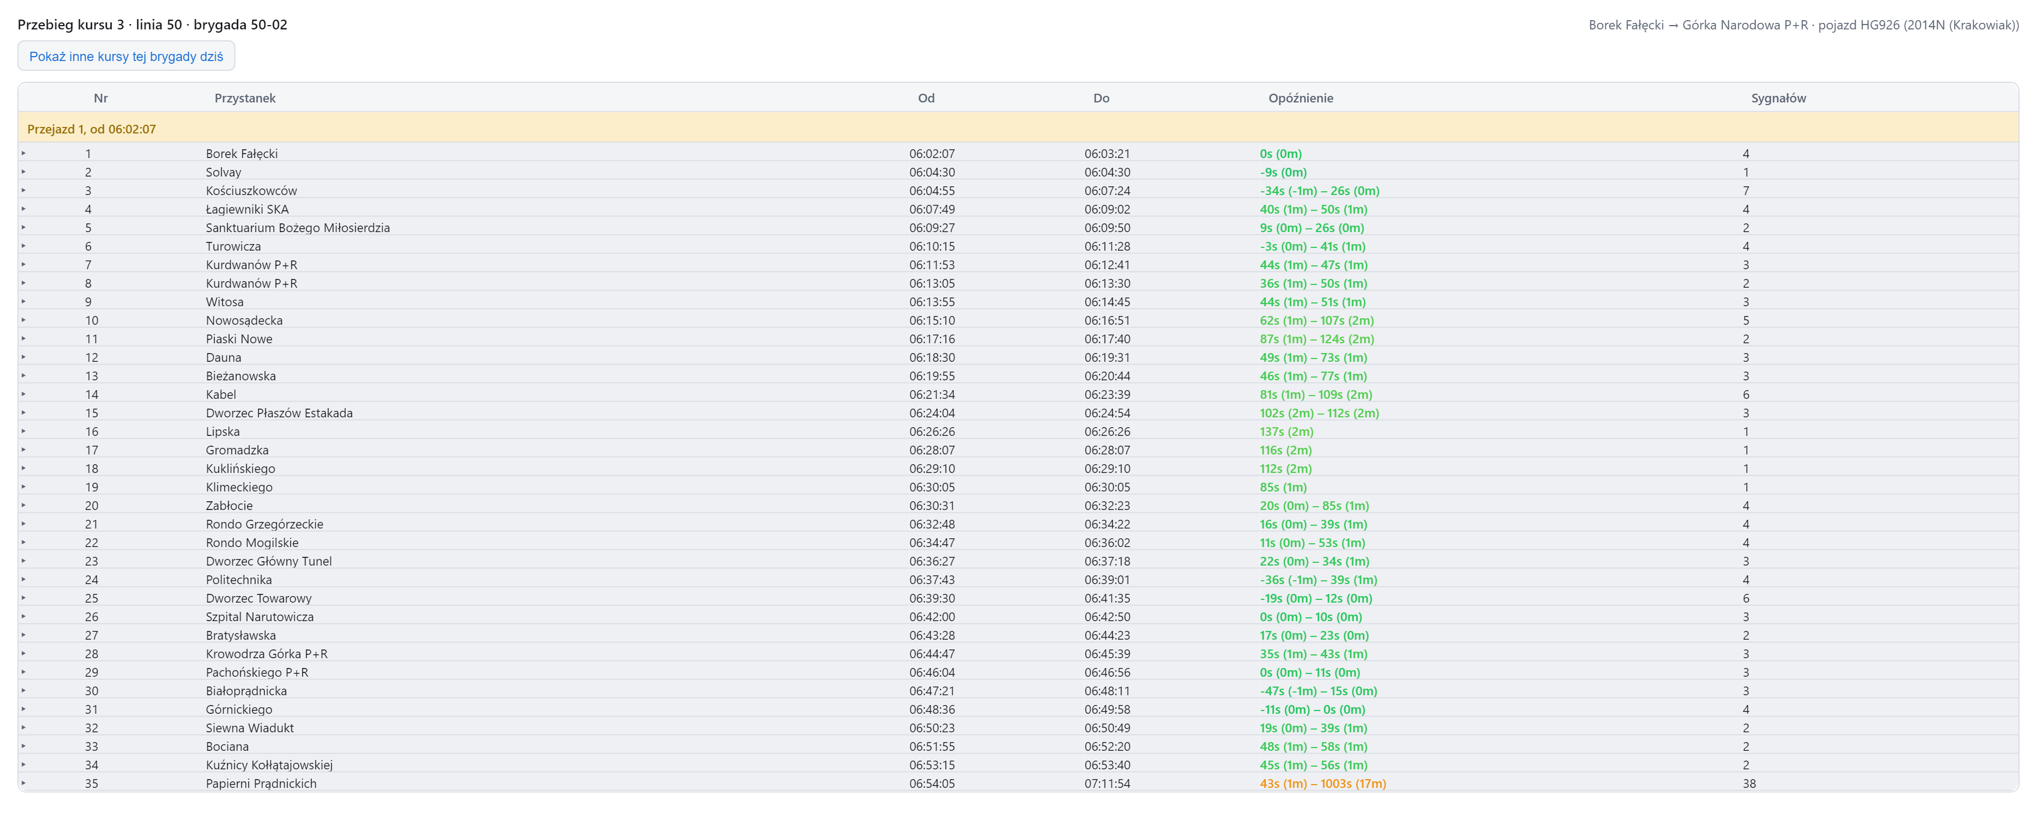Expand the Bociana row triangle
Screen dimensions: 2037x826
pyautogui.click(x=24, y=746)
